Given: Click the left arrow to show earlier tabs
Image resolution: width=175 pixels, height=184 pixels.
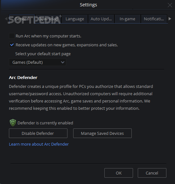Looking at the screenshot, I should tap(6, 19).
